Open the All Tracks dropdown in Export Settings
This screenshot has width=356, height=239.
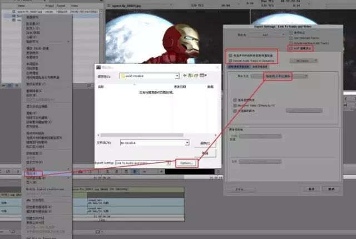tap(304, 61)
